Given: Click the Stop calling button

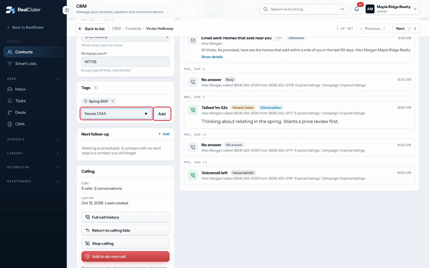Looking at the screenshot, I should pyautogui.click(x=125, y=243).
